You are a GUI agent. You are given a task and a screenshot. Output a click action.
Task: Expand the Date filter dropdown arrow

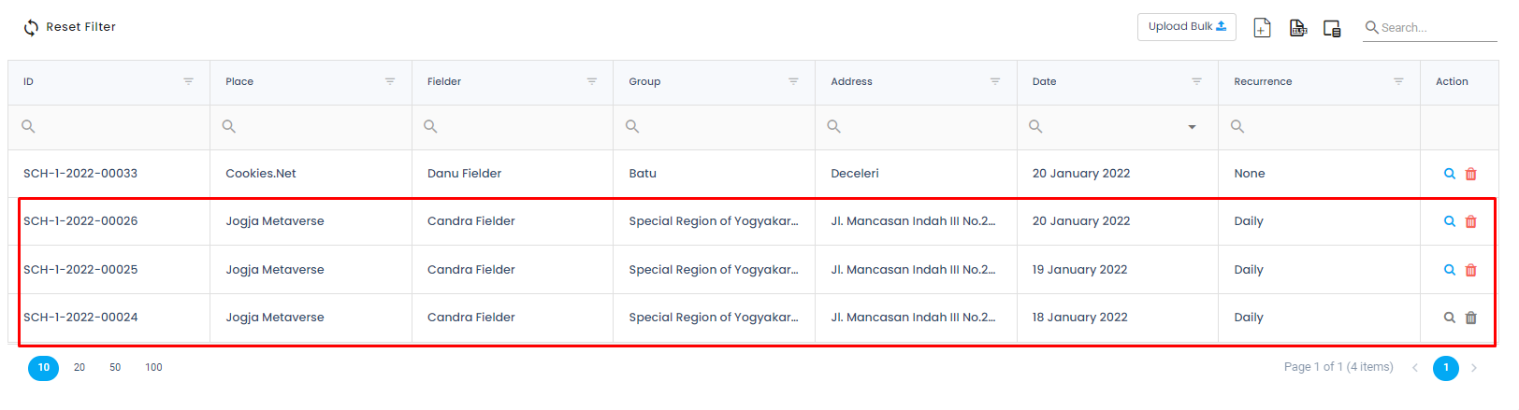click(x=1192, y=127)
